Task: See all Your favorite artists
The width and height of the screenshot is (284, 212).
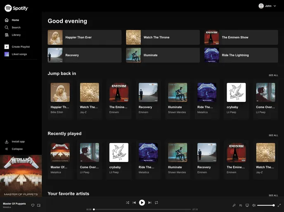Action: click(x=273, y=195)
